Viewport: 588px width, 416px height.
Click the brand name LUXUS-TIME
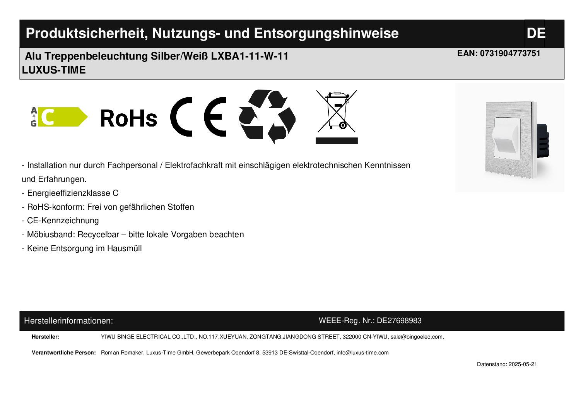pyautogui.click(x=54, y=70)
